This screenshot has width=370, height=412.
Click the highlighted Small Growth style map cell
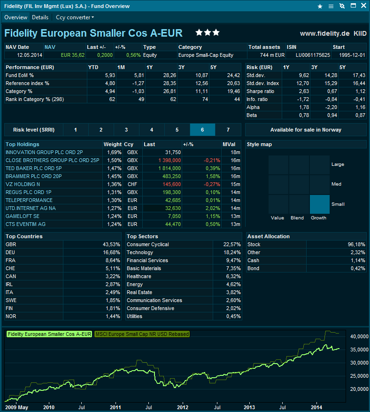click(x=319, y=204)
